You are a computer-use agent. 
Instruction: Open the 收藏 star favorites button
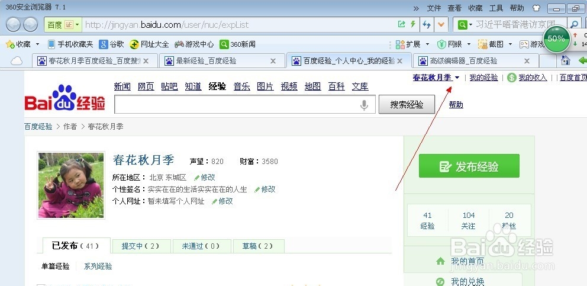18,44
